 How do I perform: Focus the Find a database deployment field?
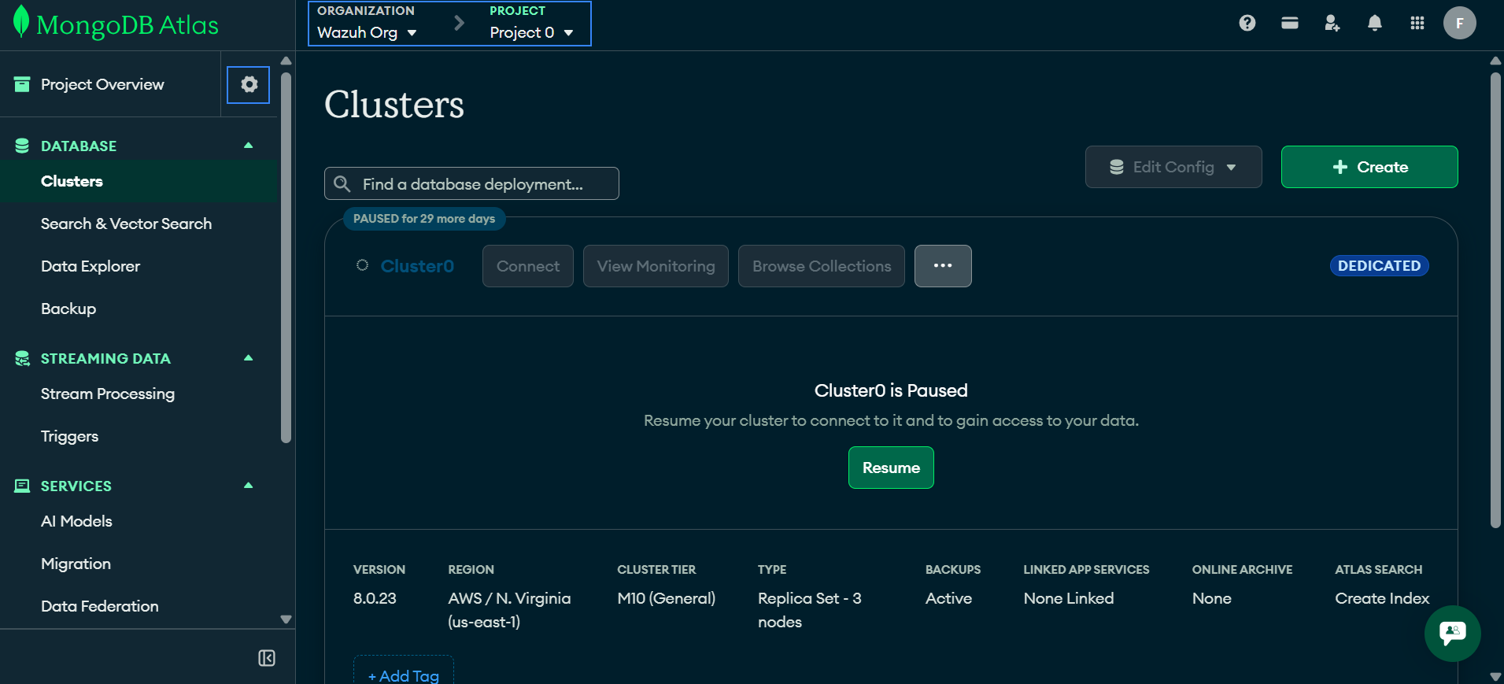tap(471, 183)
